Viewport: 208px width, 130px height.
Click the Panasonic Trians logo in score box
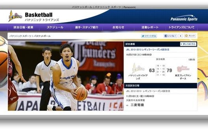138,68
